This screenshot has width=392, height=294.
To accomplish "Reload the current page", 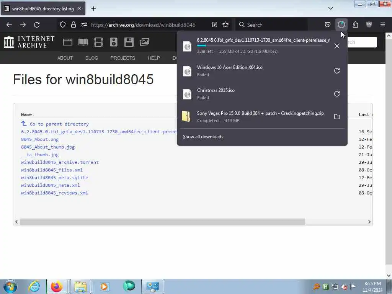I will 37,25.
